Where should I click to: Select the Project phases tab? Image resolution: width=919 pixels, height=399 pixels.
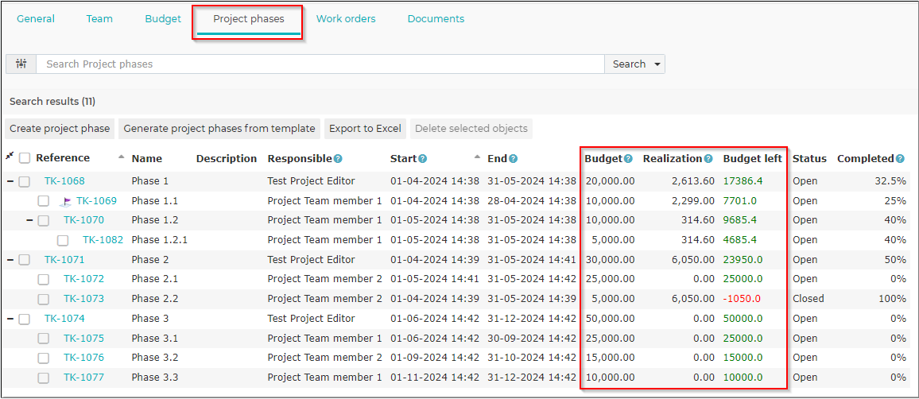(x=249, y=19)
